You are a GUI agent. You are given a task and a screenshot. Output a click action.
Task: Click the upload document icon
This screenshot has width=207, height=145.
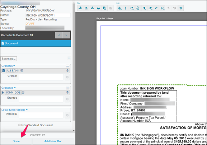[86, 8]
